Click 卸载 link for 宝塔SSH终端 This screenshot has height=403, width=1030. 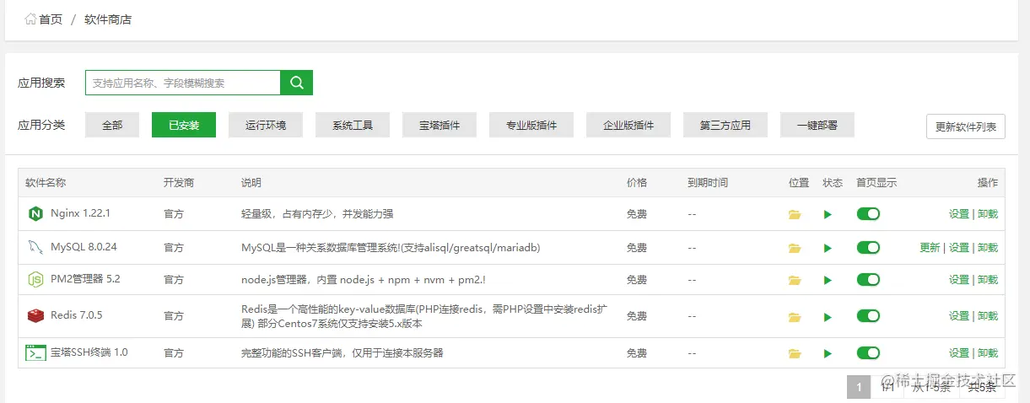coord(988,353)
